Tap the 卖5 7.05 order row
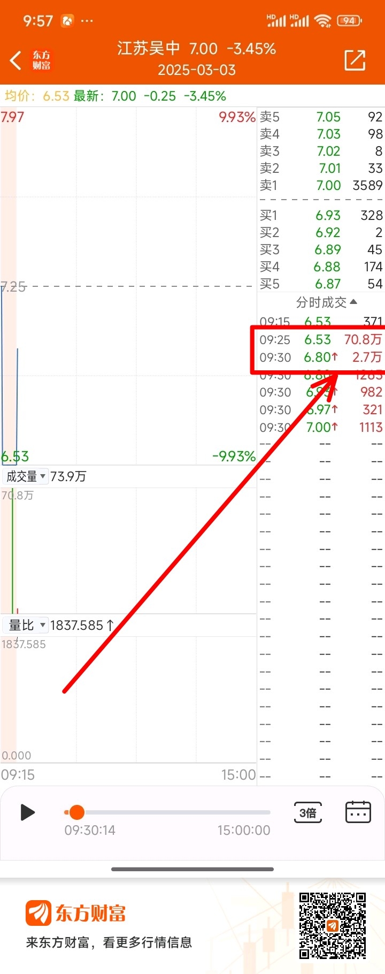This screenshot has height=974, width=385. [321, 117]
